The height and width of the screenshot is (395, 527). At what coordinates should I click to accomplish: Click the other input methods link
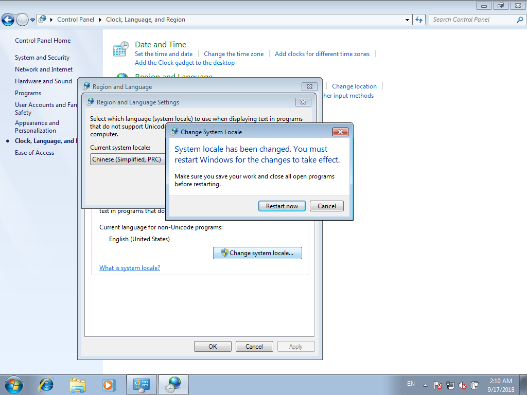348,95
